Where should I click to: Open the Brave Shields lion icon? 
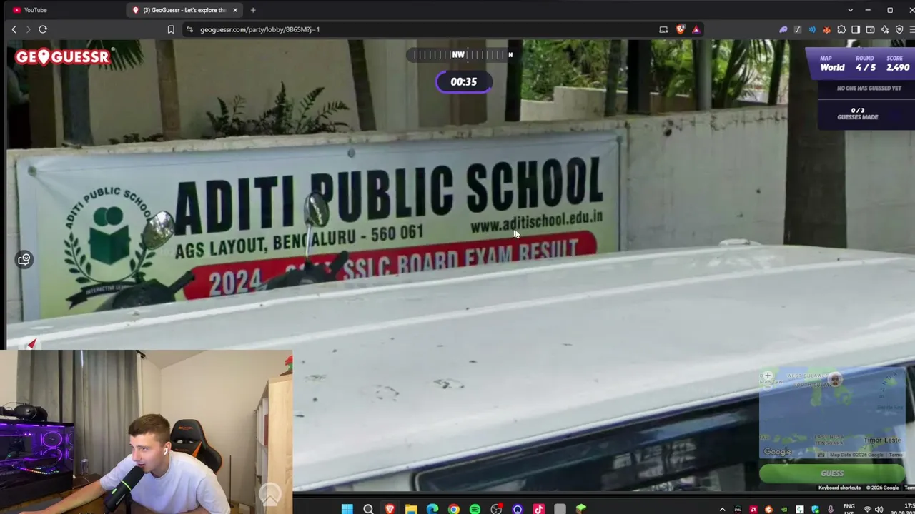click(x=680, y=29)
